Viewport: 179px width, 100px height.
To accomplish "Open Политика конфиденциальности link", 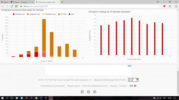I will tap(95, 86).
